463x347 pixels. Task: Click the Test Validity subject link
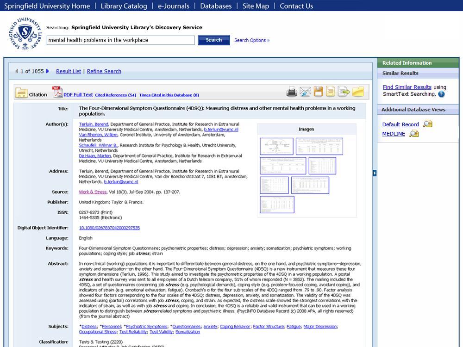click(x=161, y=332)
